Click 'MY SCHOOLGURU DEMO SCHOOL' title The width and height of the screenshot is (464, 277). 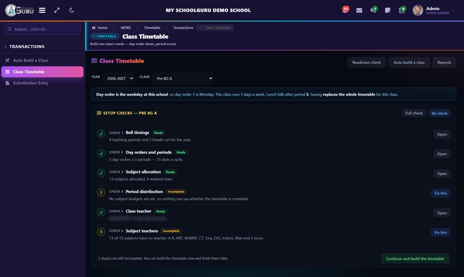coord(208,10)
